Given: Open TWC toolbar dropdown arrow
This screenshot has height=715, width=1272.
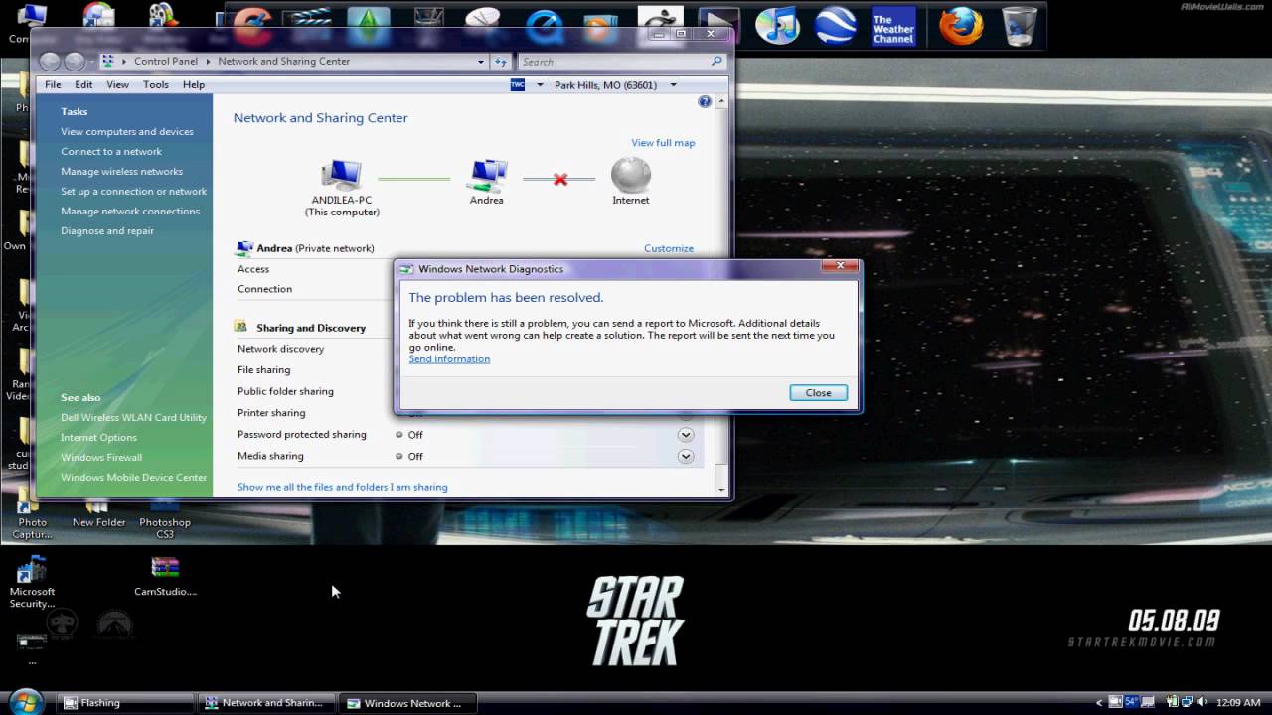Looking at the screenshot, I should click(541, 85).
